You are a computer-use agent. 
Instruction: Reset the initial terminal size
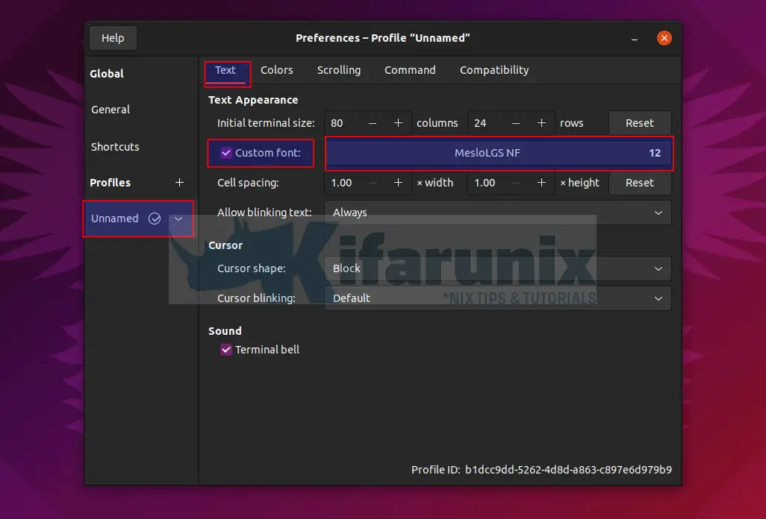click(x=640, y=122)
